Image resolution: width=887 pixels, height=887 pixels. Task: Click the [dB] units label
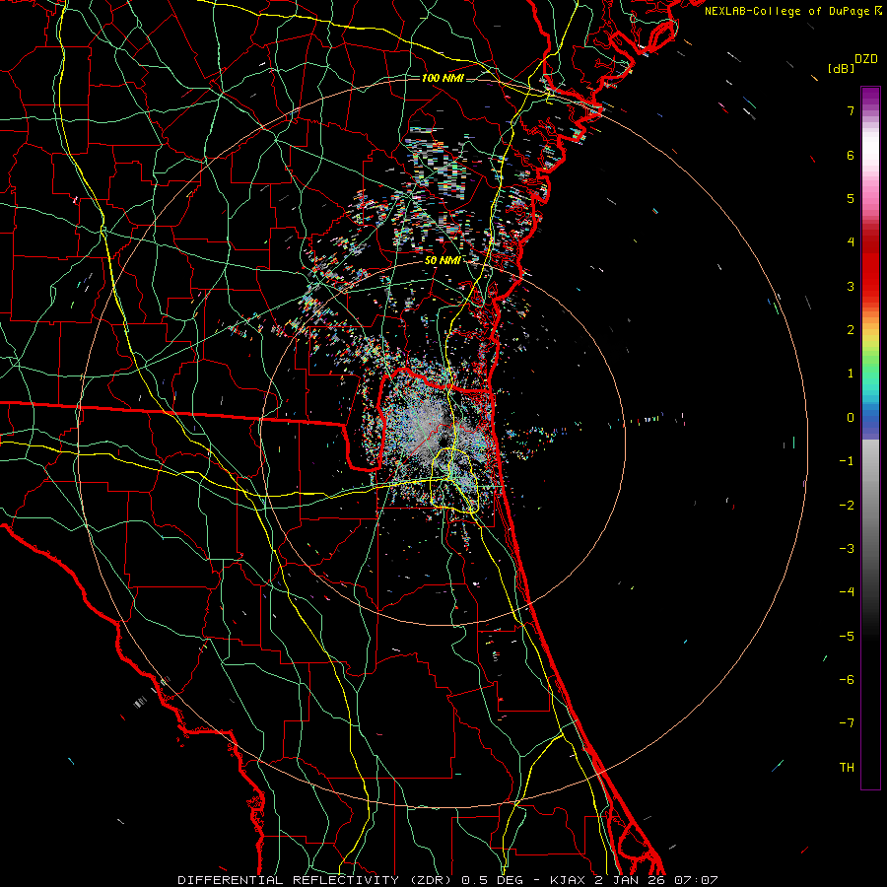[x=841, y=68]
